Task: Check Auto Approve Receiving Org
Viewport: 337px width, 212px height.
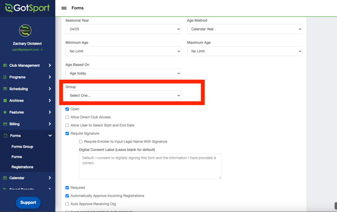Action: (67, 204)
